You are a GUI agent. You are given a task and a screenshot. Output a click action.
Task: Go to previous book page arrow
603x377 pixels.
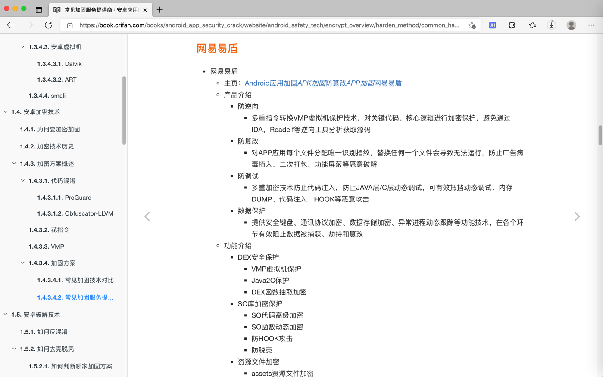[x=147, y=216]
